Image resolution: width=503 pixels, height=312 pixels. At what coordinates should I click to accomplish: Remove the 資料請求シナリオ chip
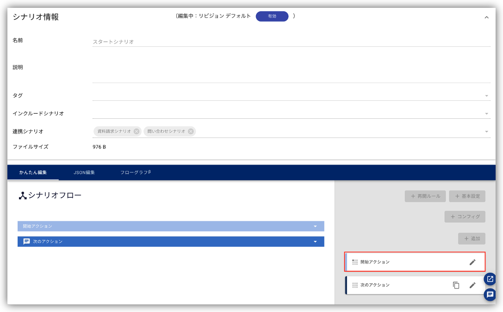tap(137, 131)
